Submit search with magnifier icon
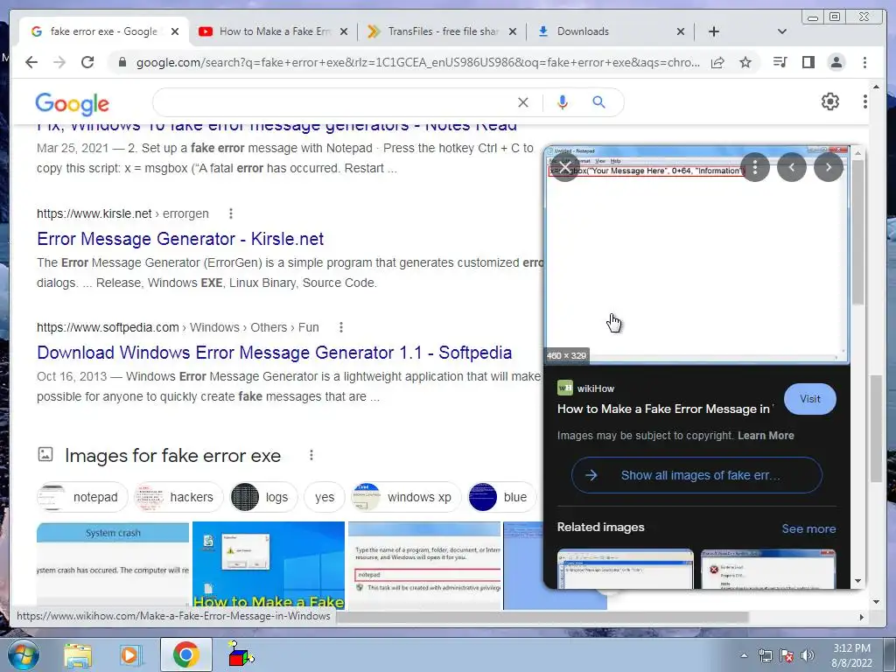 coord(598,102)
